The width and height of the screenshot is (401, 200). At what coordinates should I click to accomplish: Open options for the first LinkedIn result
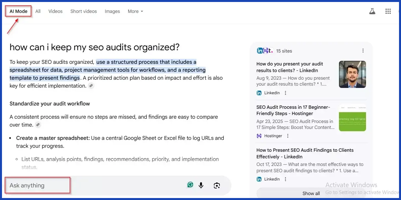[285, 93]
